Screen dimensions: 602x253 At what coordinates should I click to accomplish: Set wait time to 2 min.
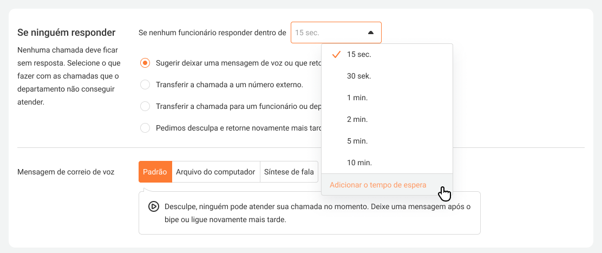tap(357, 119)
